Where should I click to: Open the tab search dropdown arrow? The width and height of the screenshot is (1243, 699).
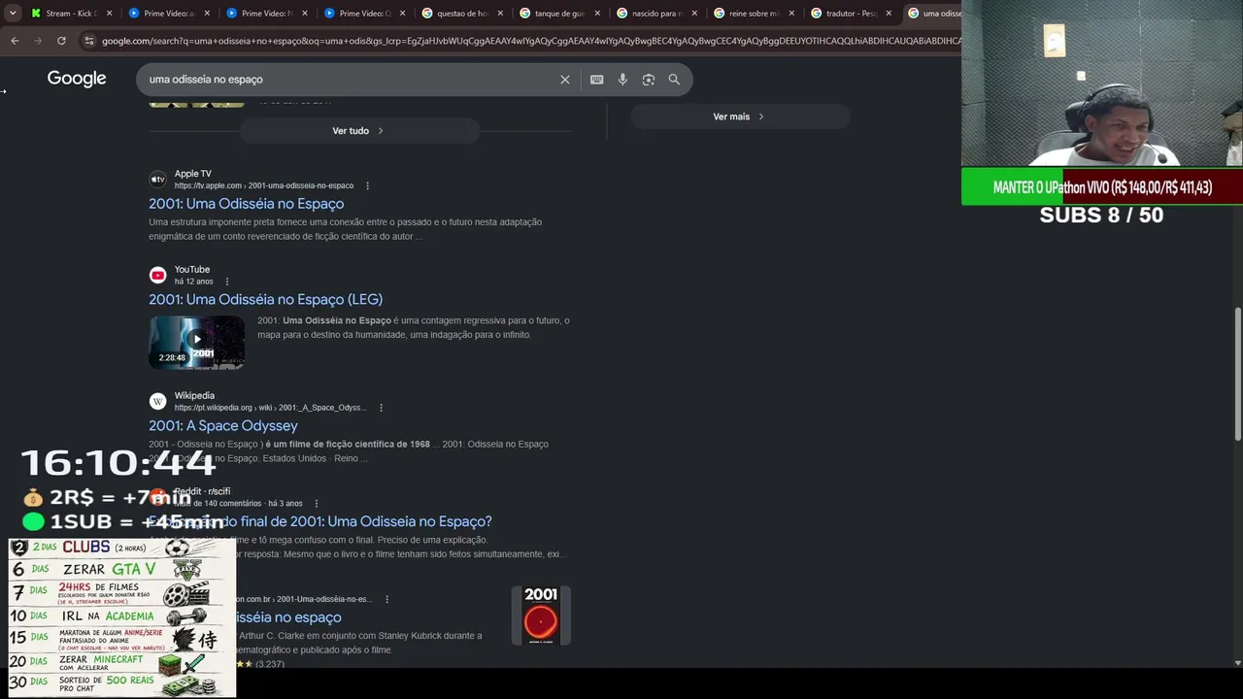[13, 14]
